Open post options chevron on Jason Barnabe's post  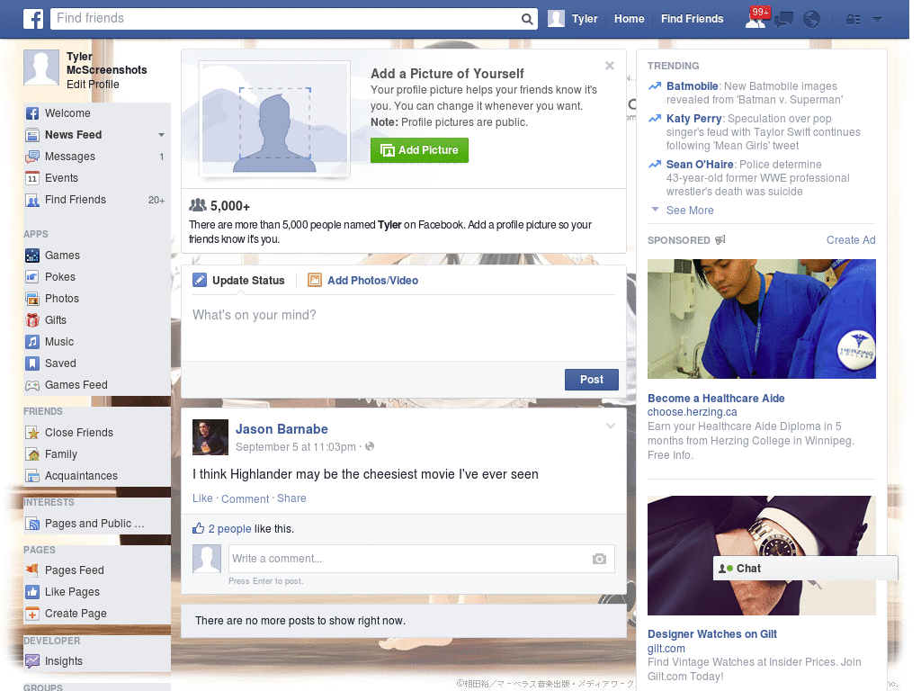(611, 426)
